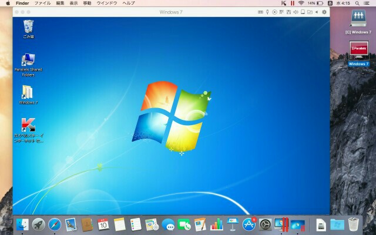Open Pages from the Dock

coord(200,224)
